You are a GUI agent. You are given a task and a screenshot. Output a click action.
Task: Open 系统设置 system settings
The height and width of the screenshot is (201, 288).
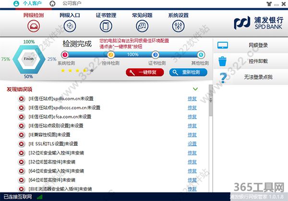(178, 22)
